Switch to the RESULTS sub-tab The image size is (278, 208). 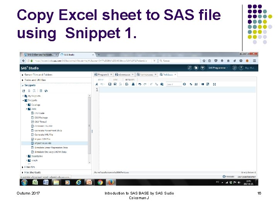pos(130,80)
